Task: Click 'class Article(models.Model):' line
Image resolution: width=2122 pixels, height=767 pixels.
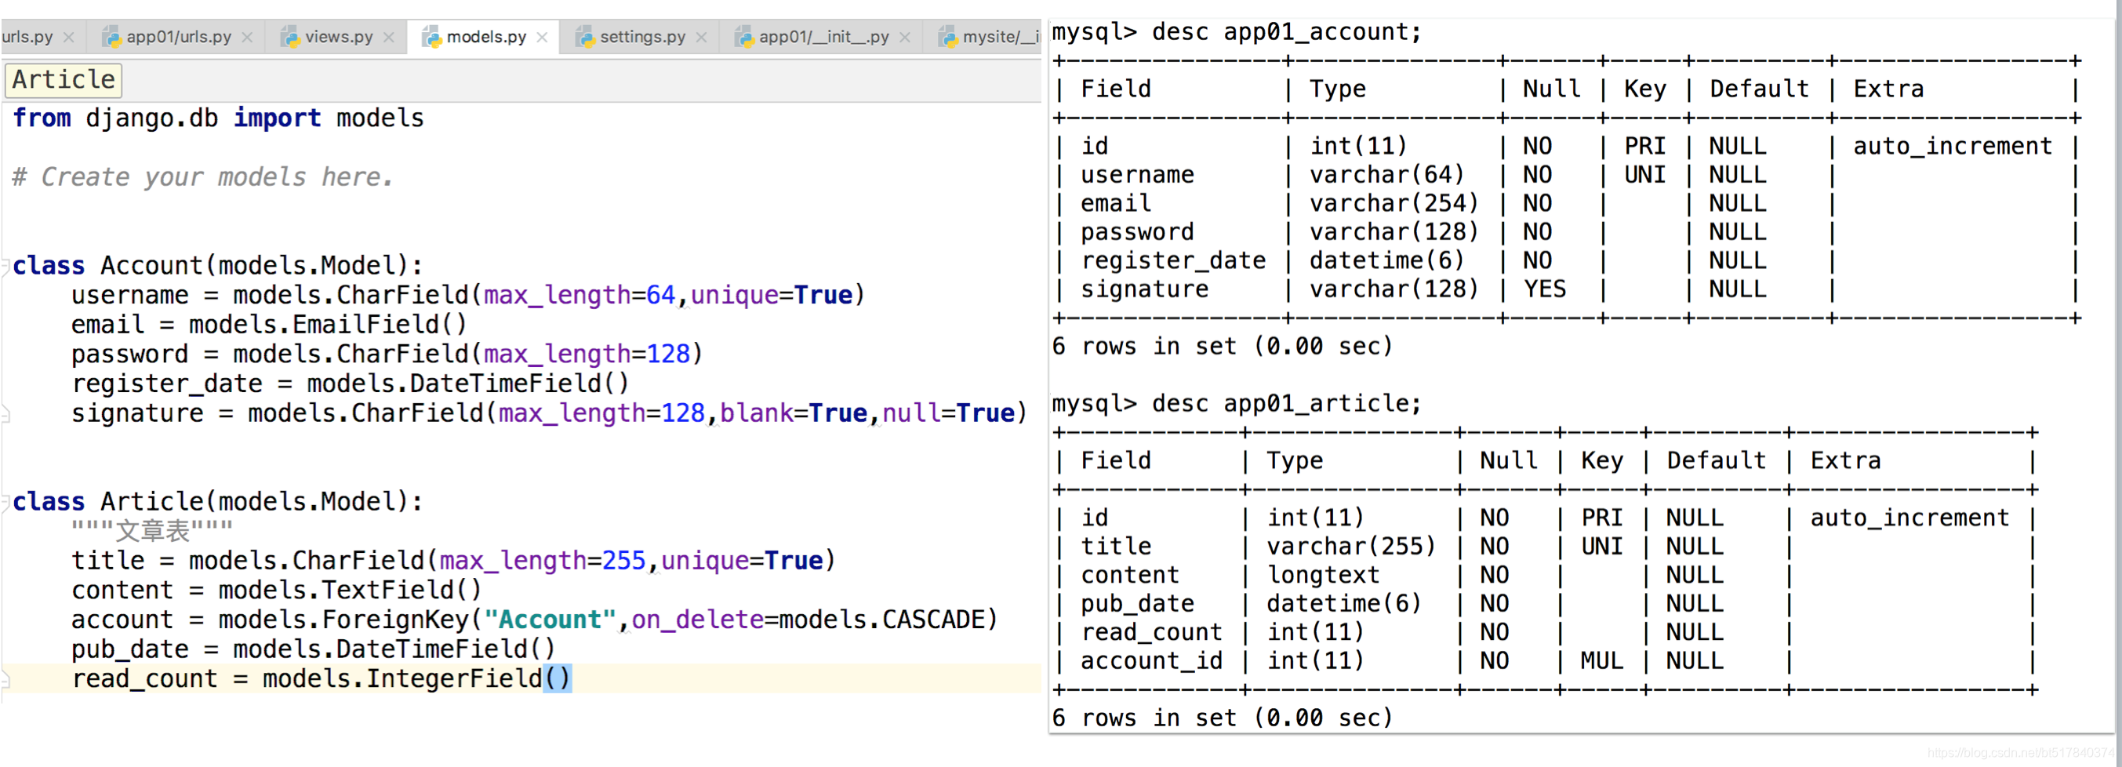Action: 217,503
